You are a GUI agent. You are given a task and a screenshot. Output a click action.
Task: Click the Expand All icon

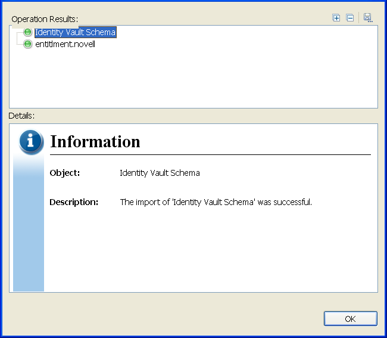coord(336,18)
